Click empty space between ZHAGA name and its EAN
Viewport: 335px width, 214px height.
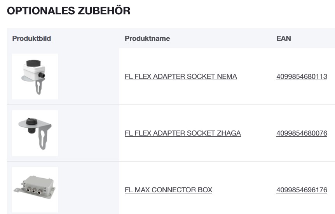point(258,133)
